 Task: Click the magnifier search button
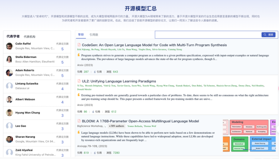point(268,34)
